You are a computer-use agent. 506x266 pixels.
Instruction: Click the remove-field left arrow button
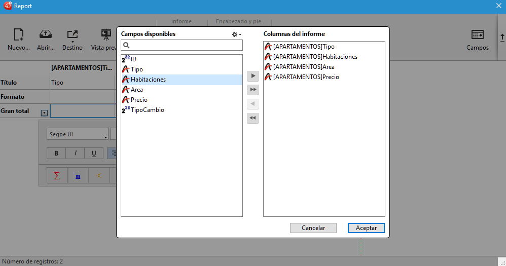pos(252,104)
